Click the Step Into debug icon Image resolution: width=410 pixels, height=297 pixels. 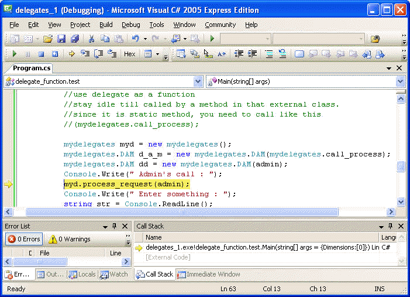click(x=85, y=54)
